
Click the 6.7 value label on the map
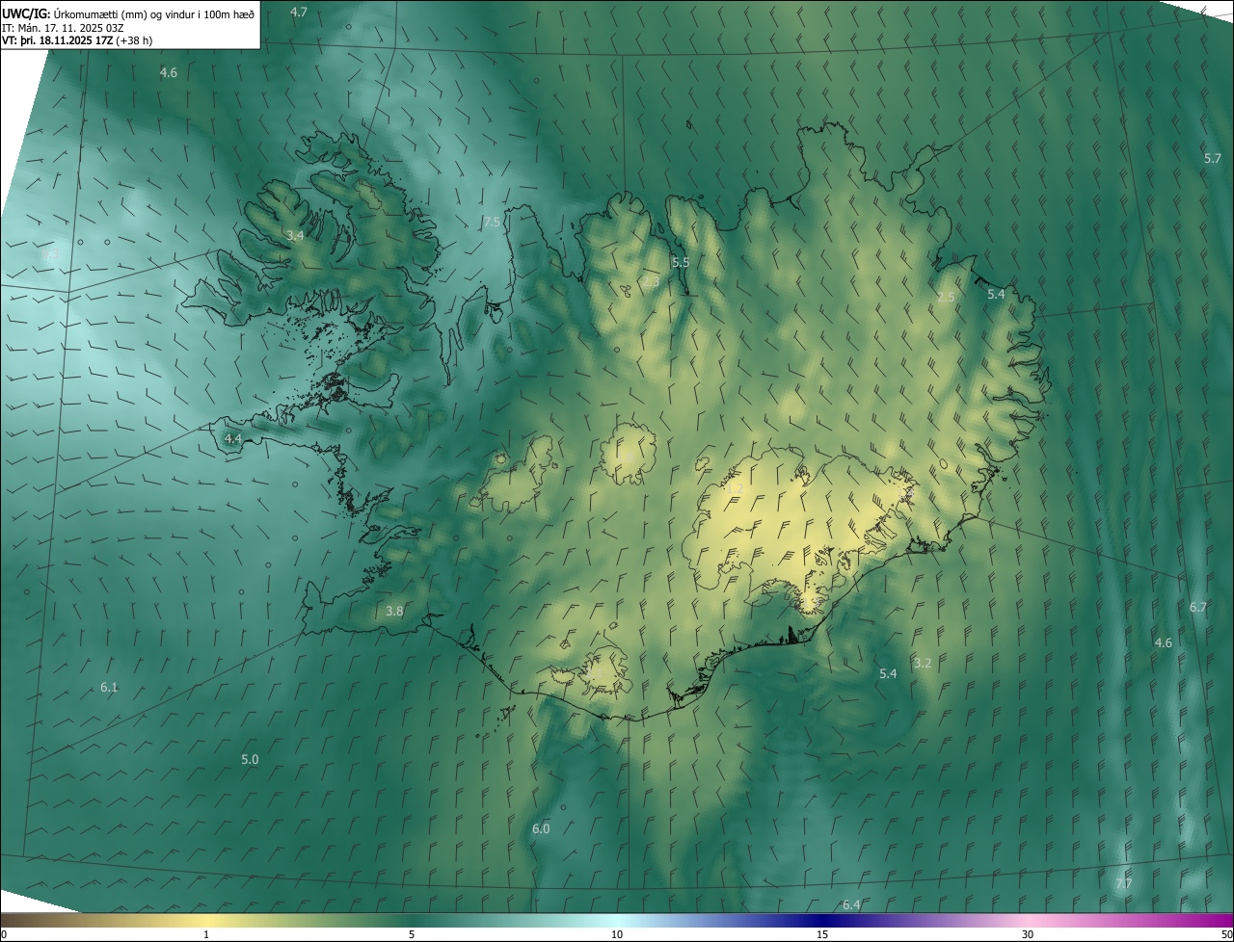pos(1198,607)
